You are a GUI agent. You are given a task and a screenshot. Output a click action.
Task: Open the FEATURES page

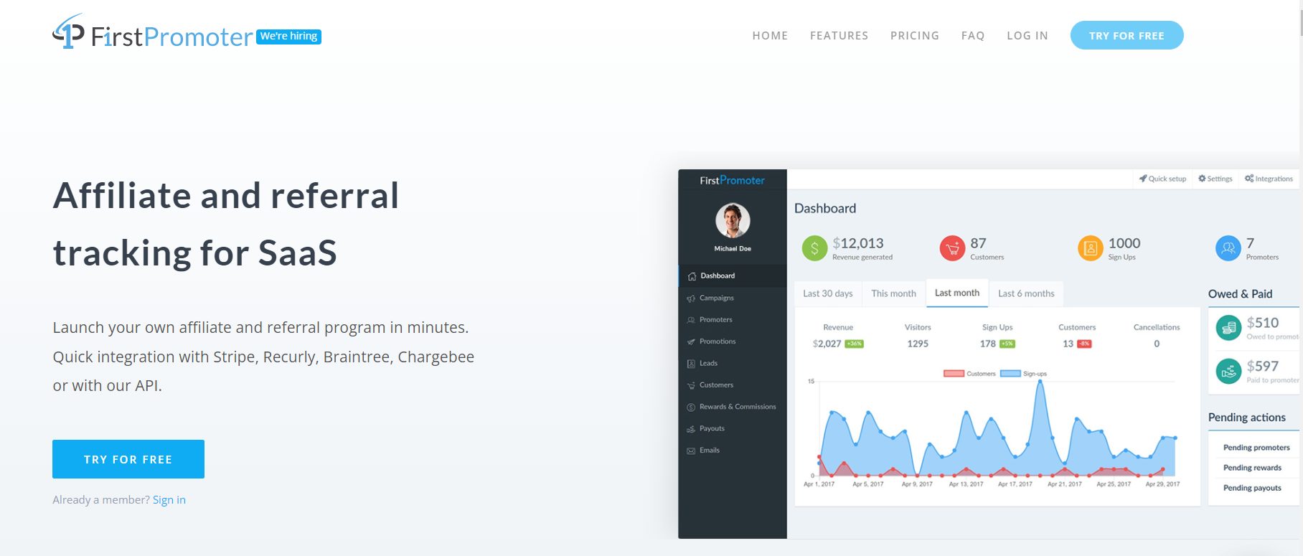tap(839, 36)
